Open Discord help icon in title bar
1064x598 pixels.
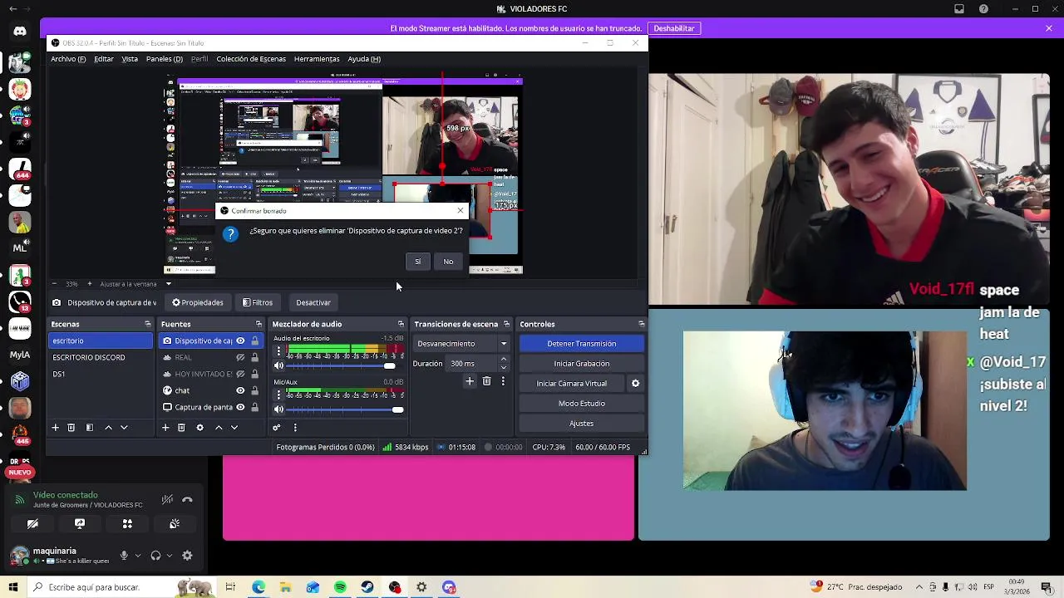(x=984, y=9)
